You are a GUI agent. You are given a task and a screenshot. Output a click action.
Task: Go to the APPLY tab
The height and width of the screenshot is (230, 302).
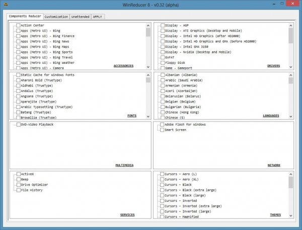[98, 17]
